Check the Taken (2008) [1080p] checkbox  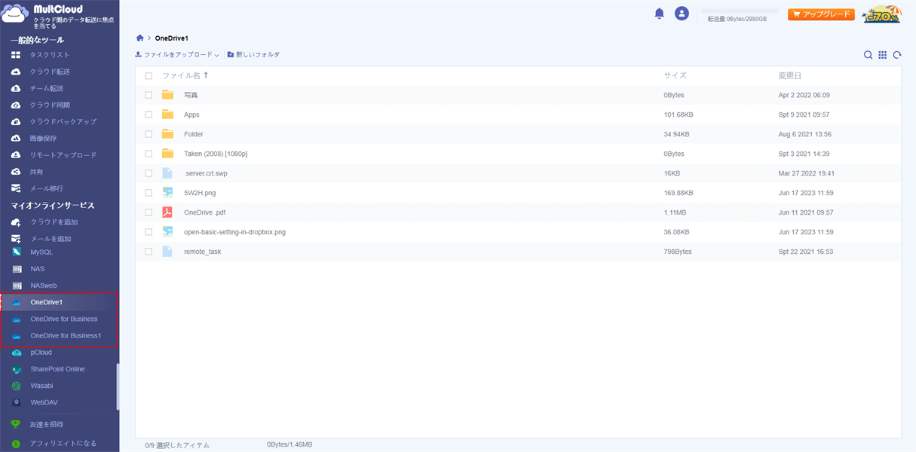point(149,154)
